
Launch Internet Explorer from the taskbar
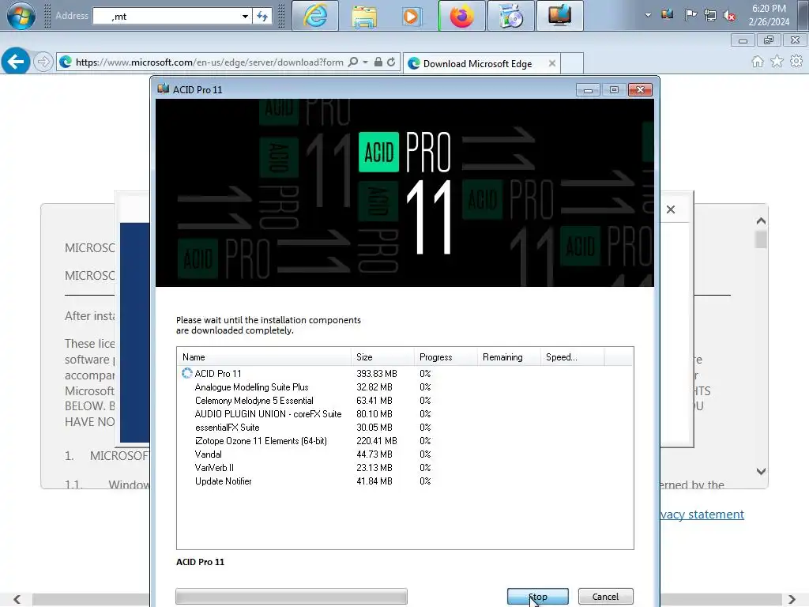coord(315,16)
